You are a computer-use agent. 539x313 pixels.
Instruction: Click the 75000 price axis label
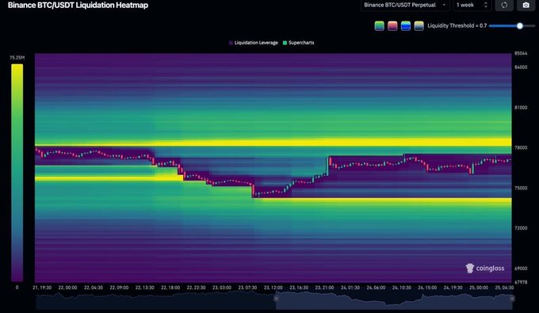coord(521,188)
